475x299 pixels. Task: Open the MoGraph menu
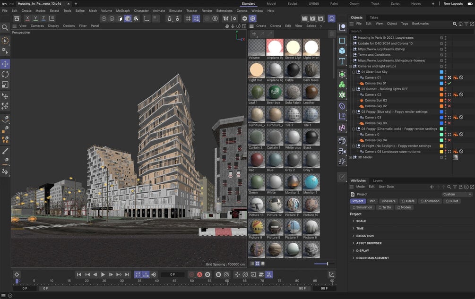pyautogui.click(x=122, y=10)
